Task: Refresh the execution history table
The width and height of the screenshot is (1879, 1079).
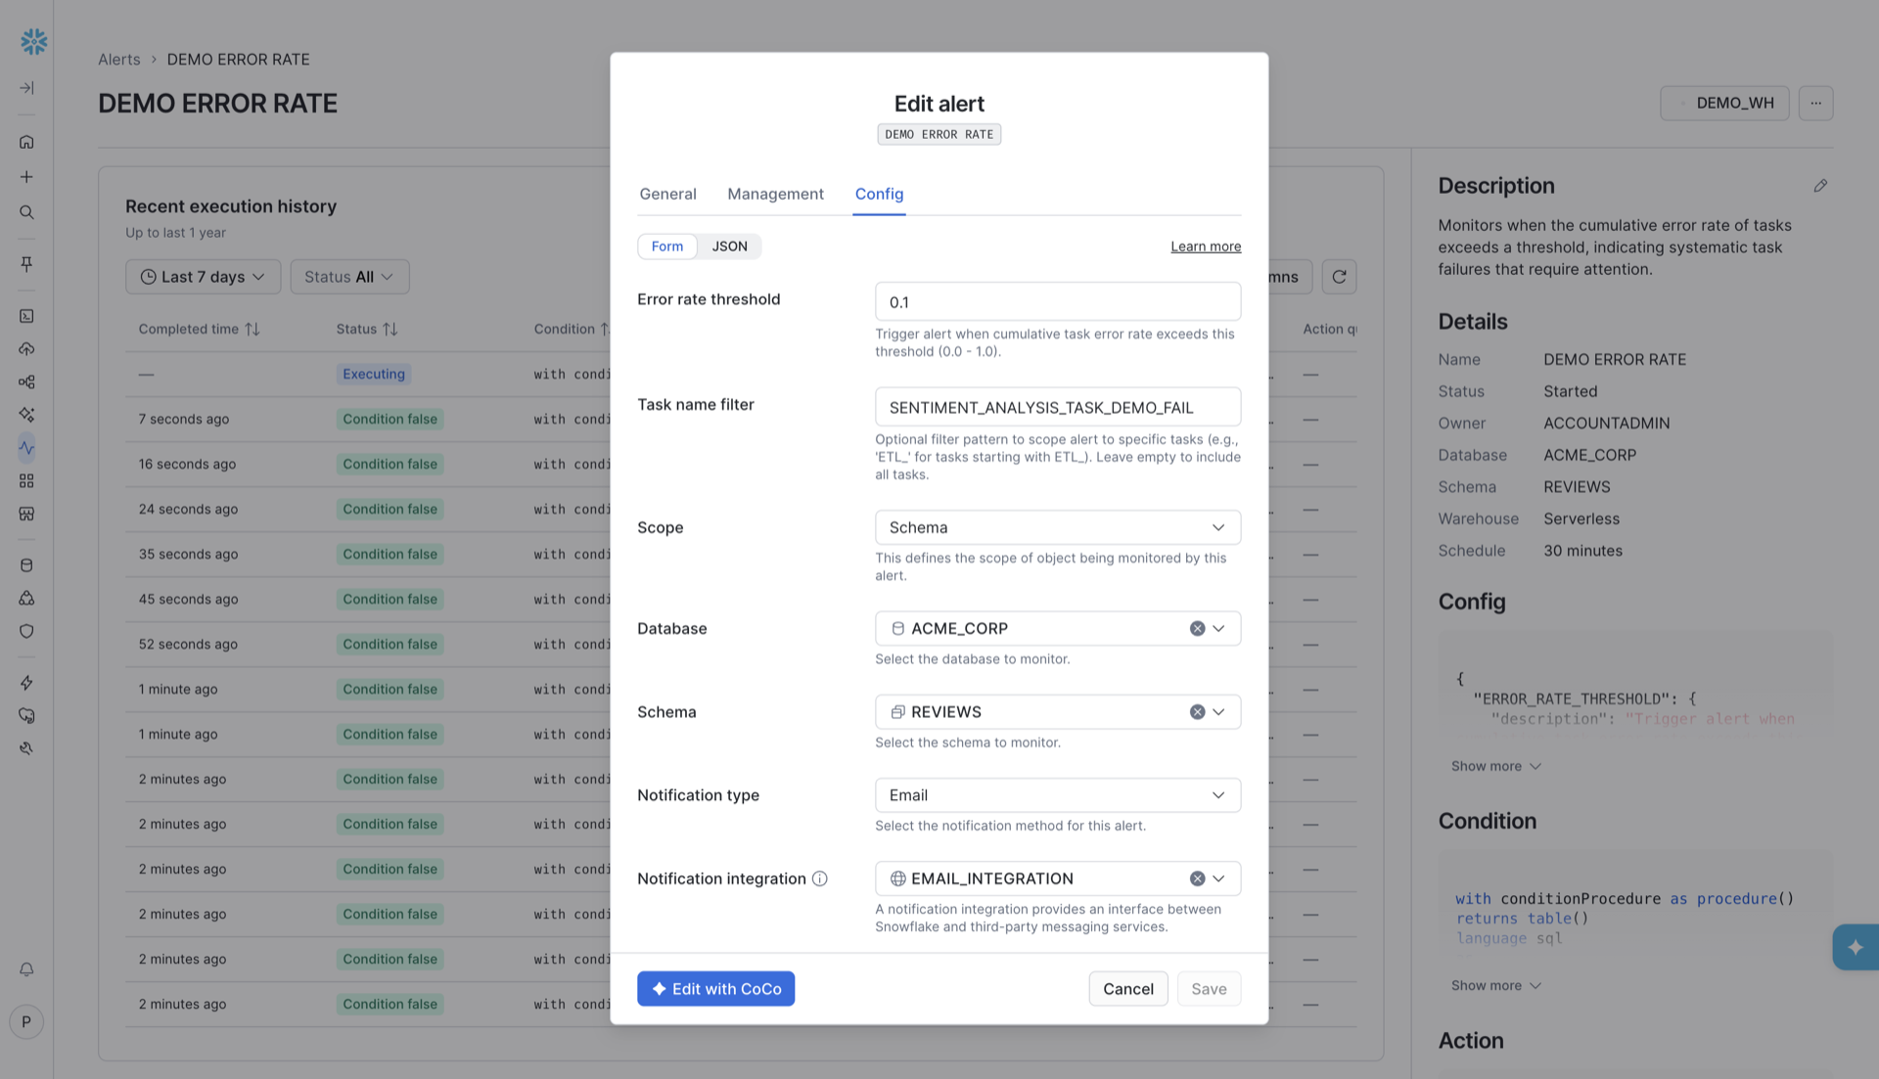Action: tap(1339, 277)
